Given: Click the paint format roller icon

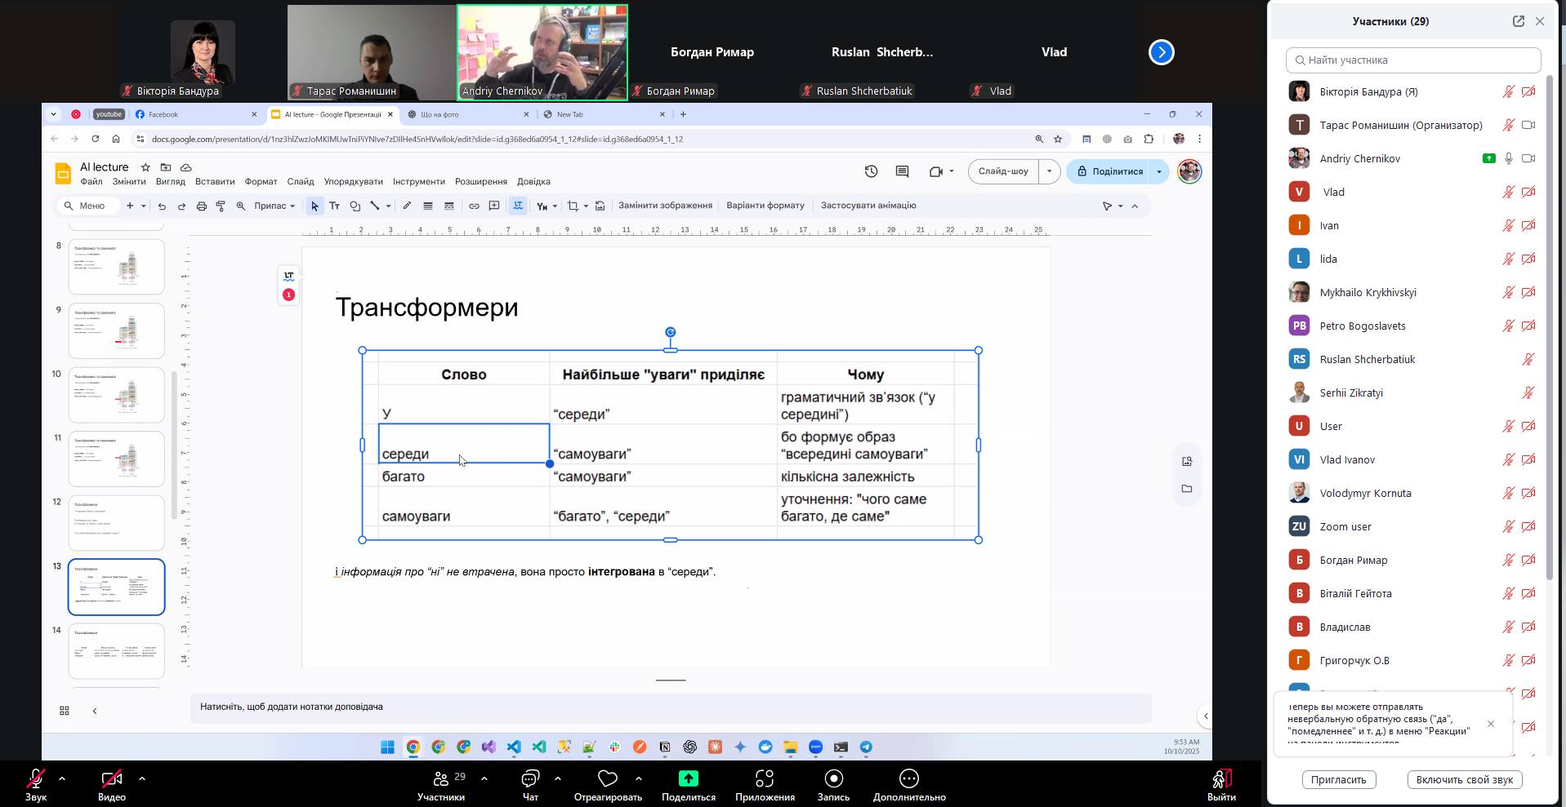Looking at the screenshot, I should pos(221,206).
